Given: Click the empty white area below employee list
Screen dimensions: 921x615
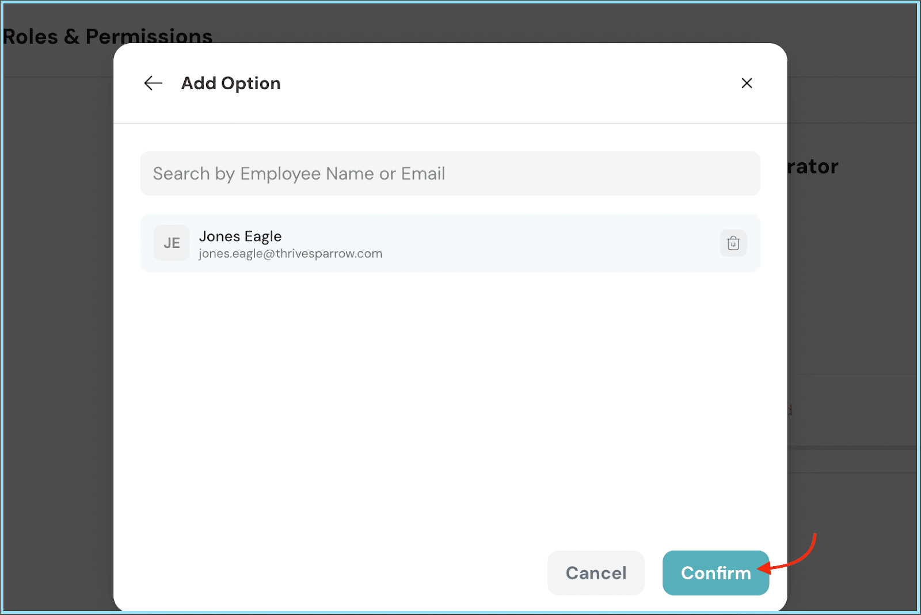Looking at the screenshot, I should point(450,403).
